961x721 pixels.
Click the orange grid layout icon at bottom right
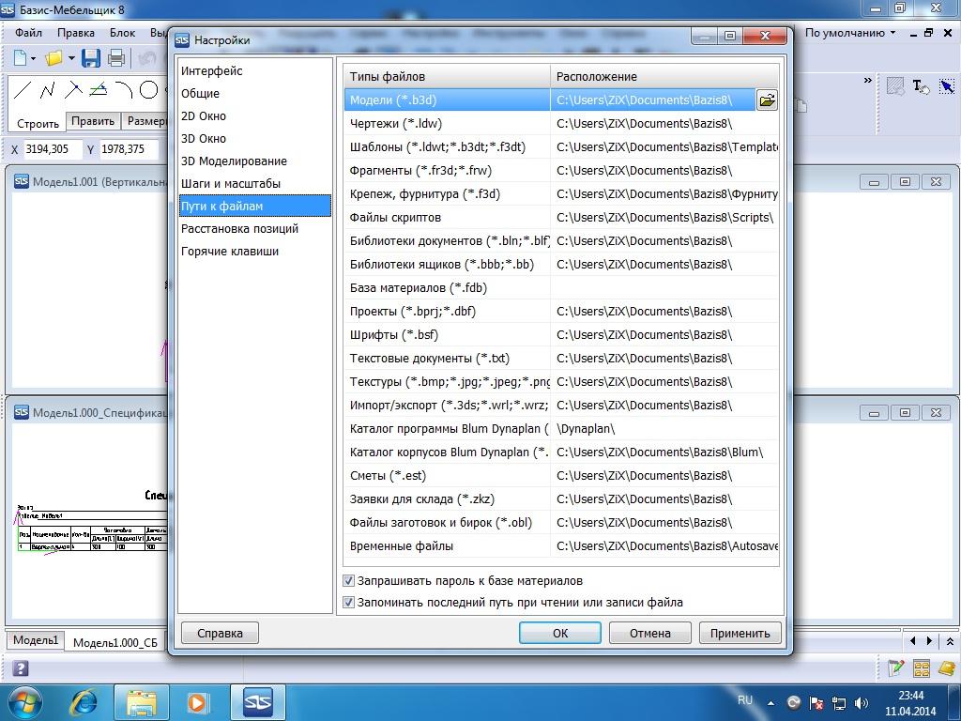[922, 667]
